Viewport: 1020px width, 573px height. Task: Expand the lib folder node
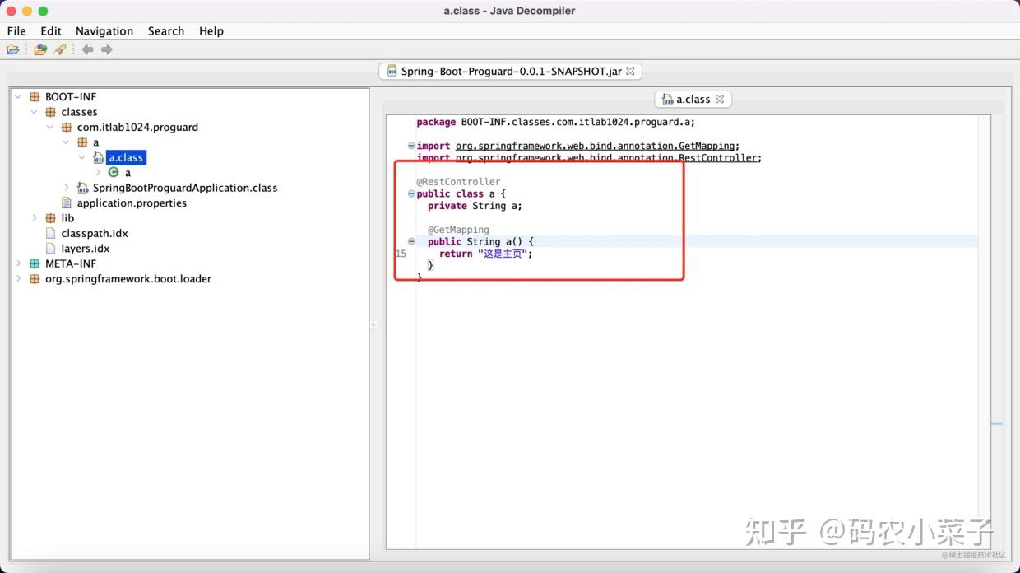click(x=34, y=217)
